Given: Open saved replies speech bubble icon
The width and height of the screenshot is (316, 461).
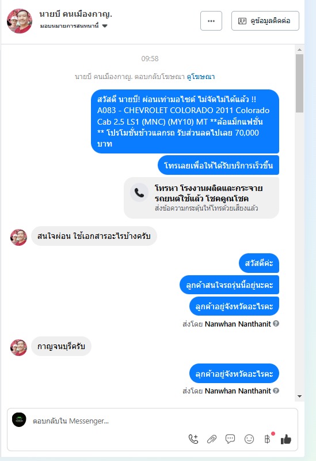Looking at the screenshot, I should 230,439.
